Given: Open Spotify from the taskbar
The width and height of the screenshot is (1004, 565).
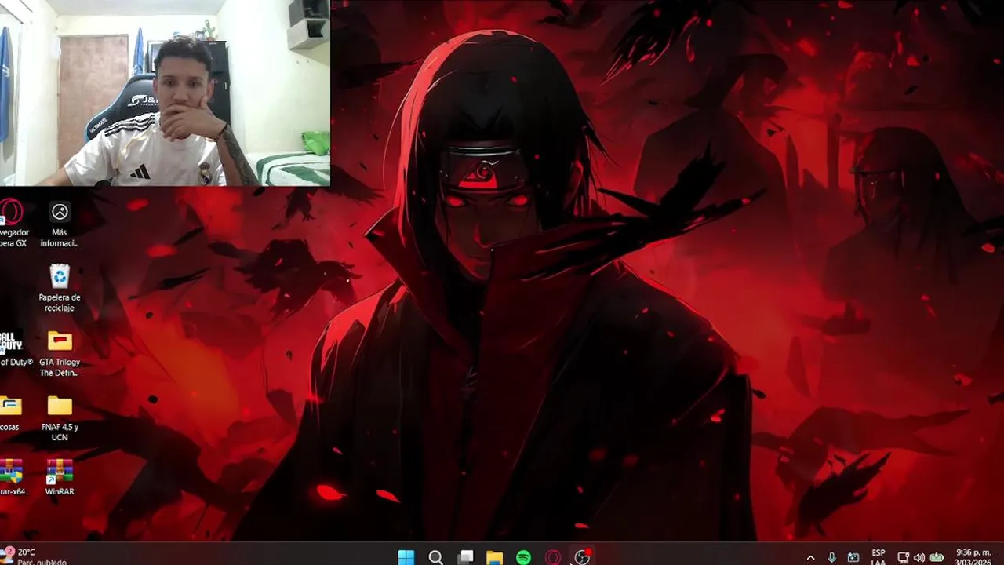Looking at the screenshot, I should (523, 557).
